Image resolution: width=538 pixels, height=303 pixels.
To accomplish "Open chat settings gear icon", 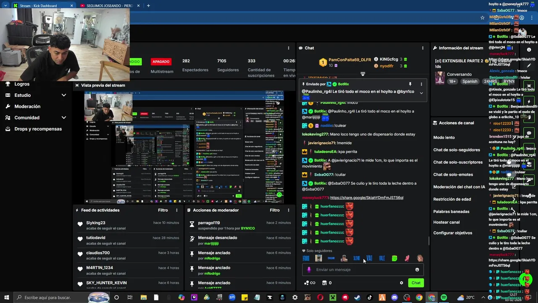I will point(401,283).
